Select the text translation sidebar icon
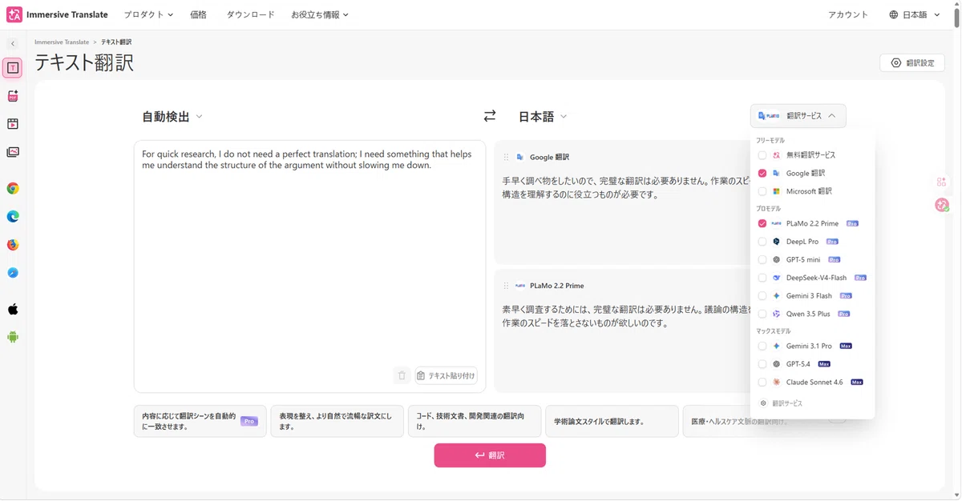This screenshot has width=962, height=501. (x=13, y=68)
